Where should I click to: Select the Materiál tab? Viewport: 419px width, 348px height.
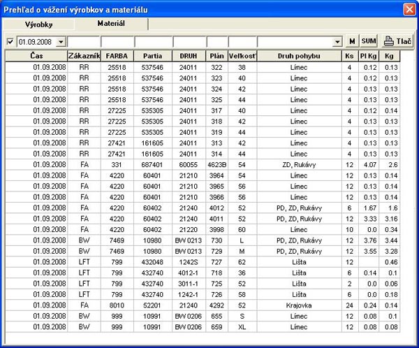click(x=110, y=24)
